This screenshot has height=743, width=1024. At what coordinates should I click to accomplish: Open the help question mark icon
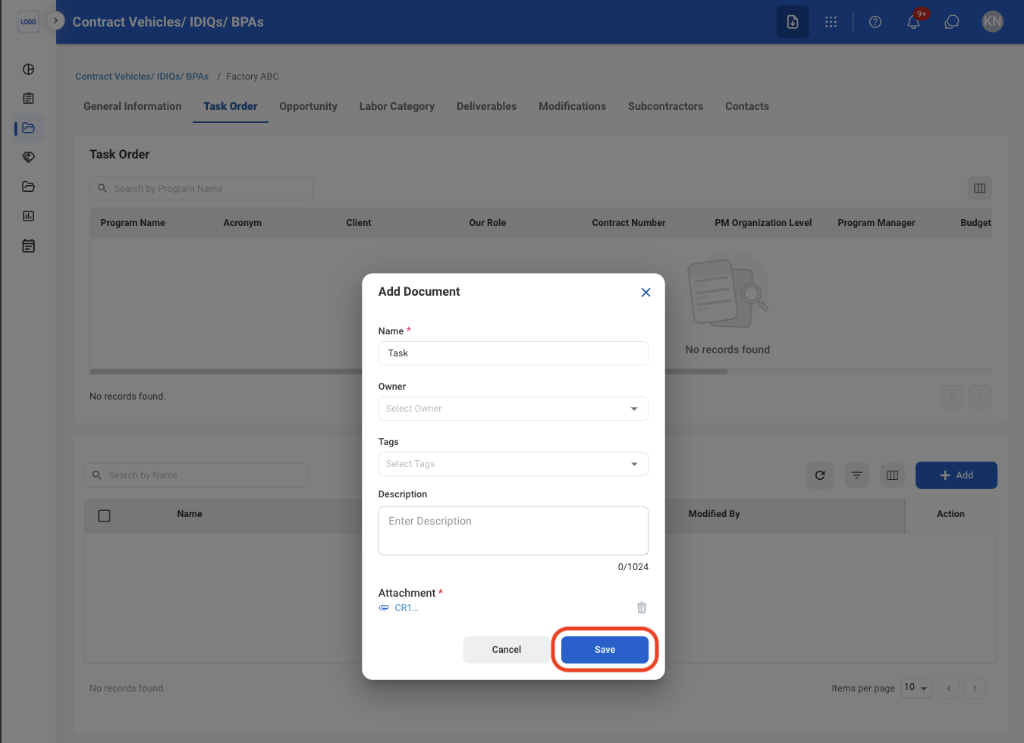coord(875,22)
